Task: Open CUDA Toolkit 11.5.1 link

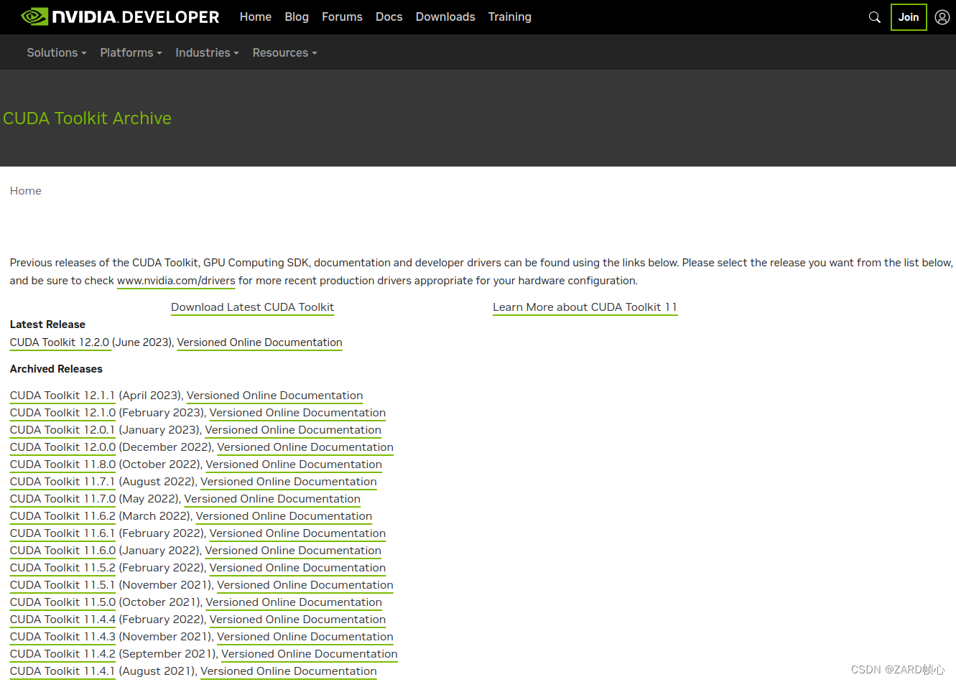Action: click(x=62, y=585)
